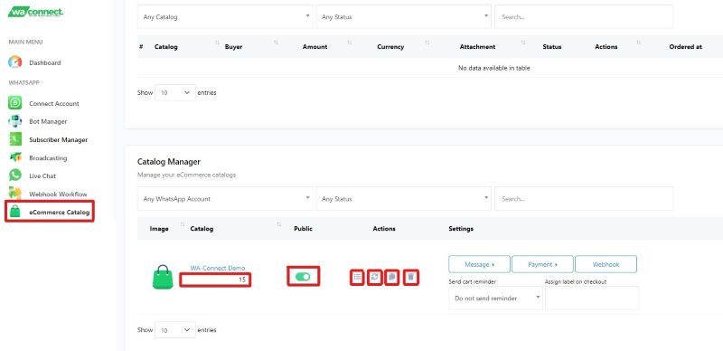The image size is (723, 351).
Task: Change orders table Show entries count
Action: point(175,92)
